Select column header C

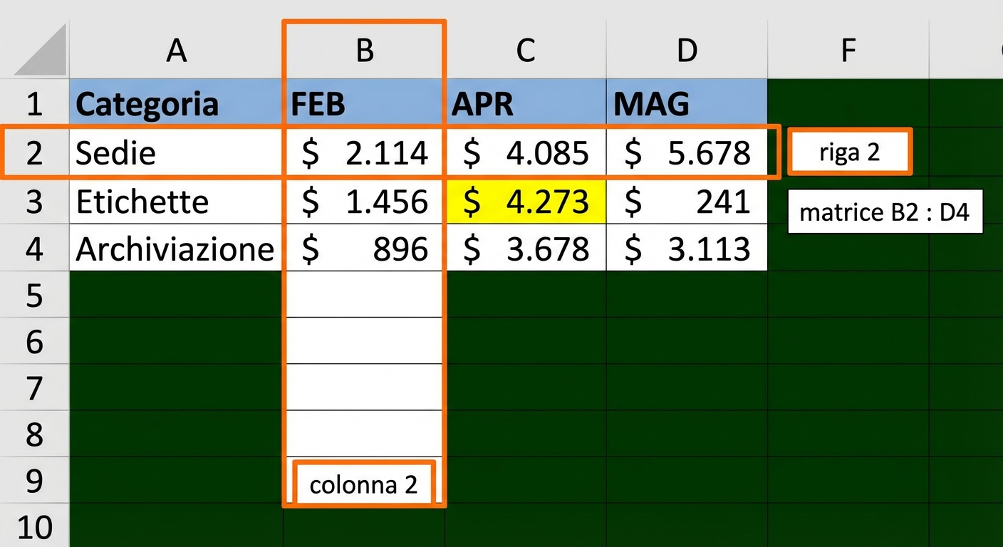526,50
